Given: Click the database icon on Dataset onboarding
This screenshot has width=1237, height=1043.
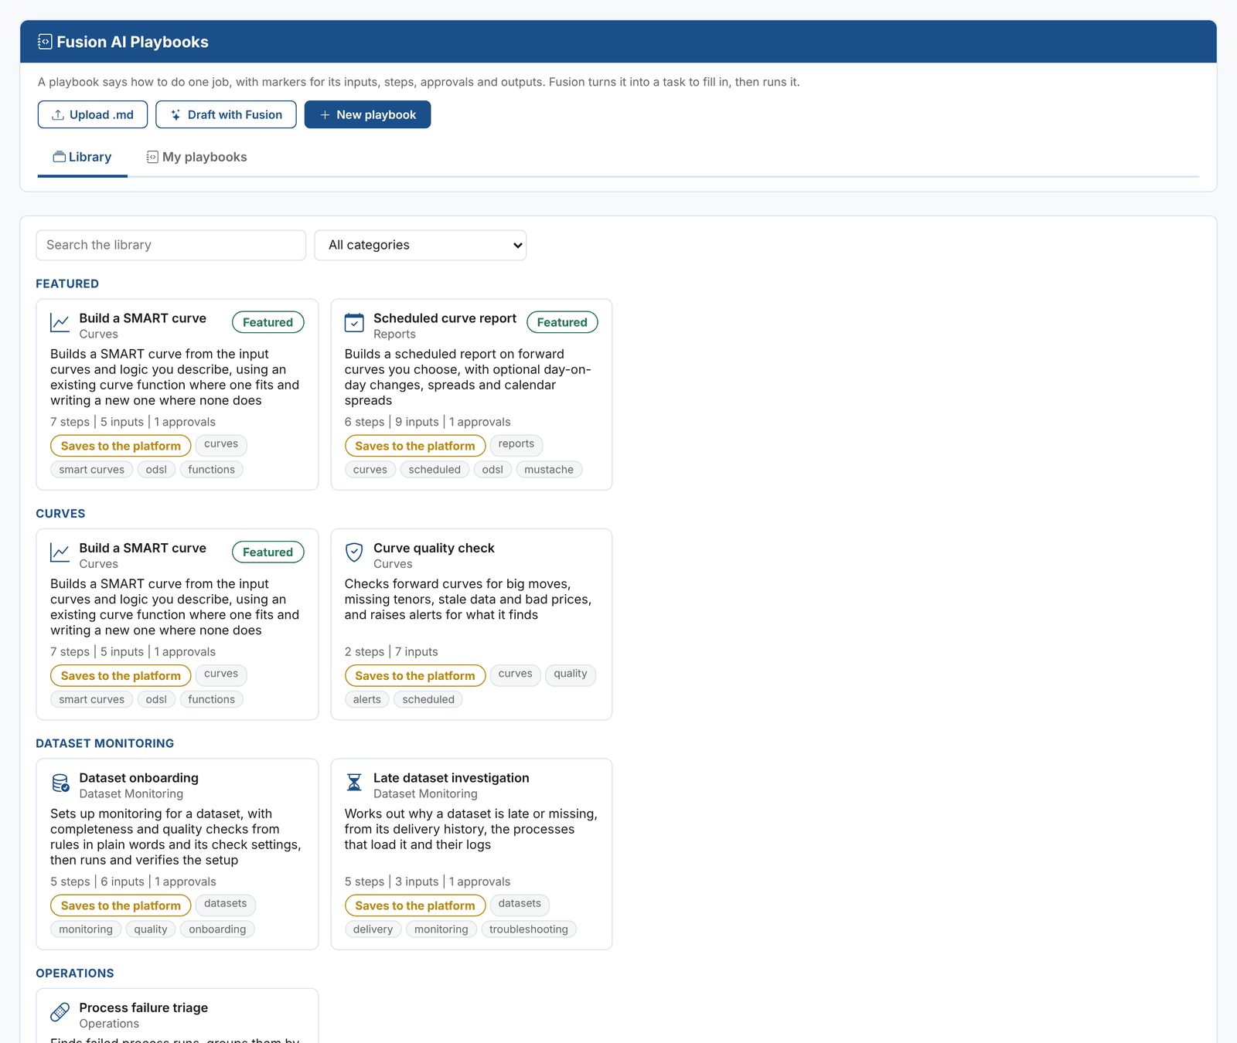Looking at the screenshot, I should 60,783.
